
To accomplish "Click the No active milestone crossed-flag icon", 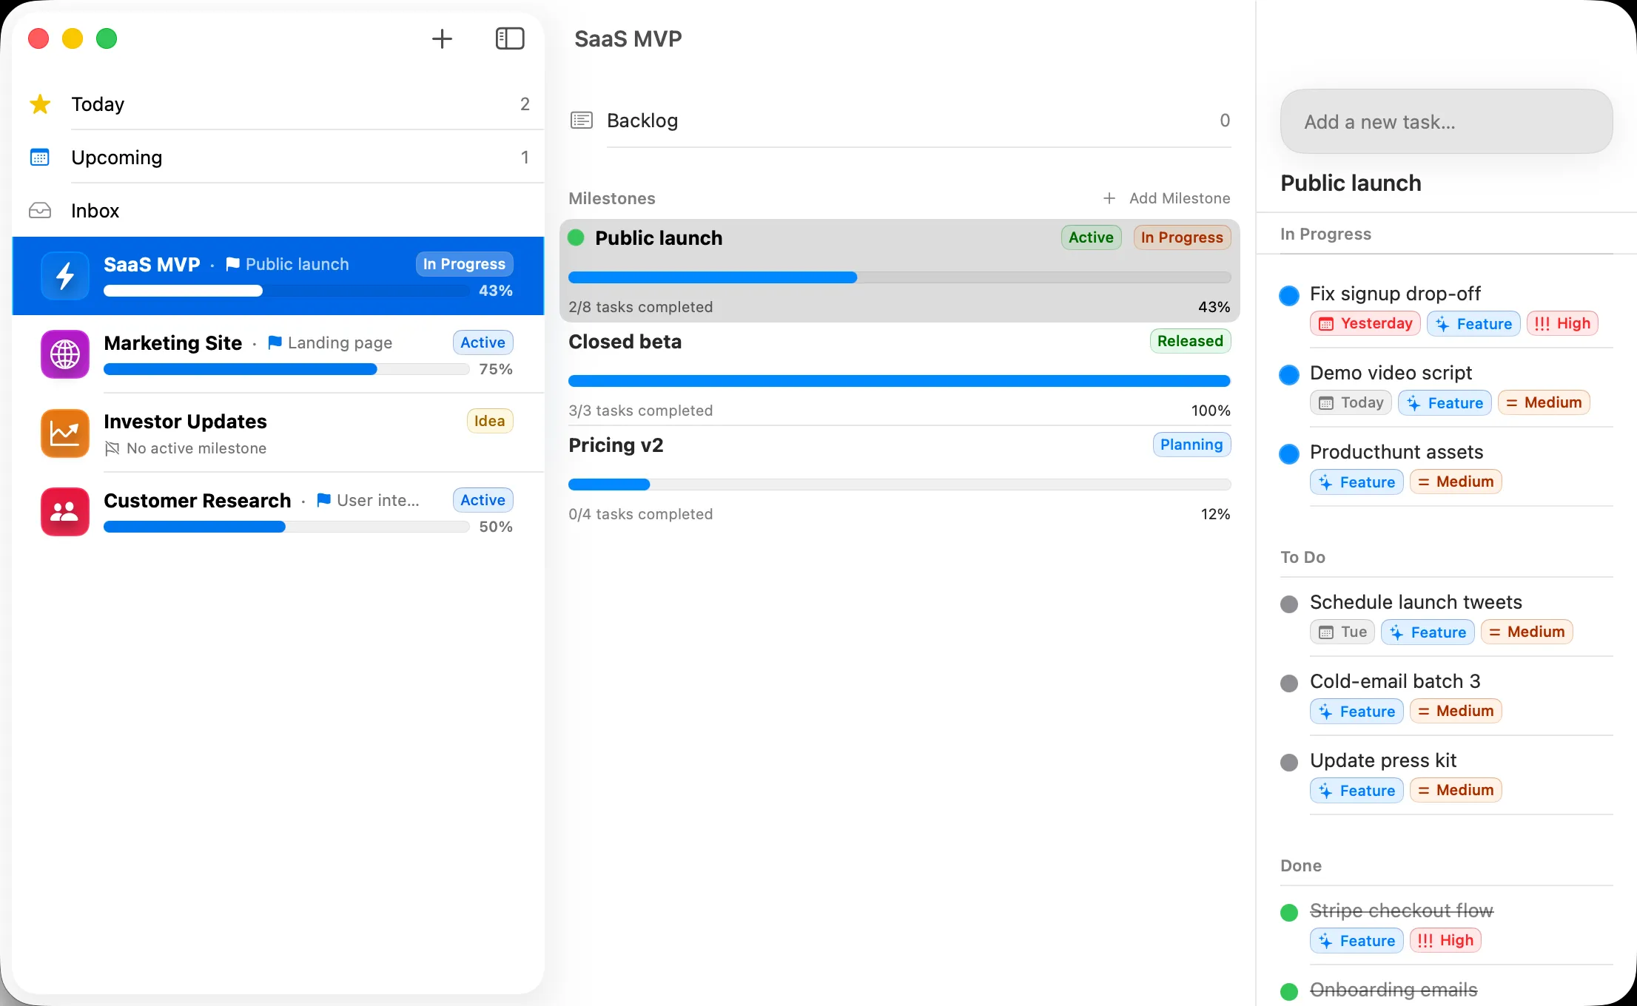I will tap(112, 448).
